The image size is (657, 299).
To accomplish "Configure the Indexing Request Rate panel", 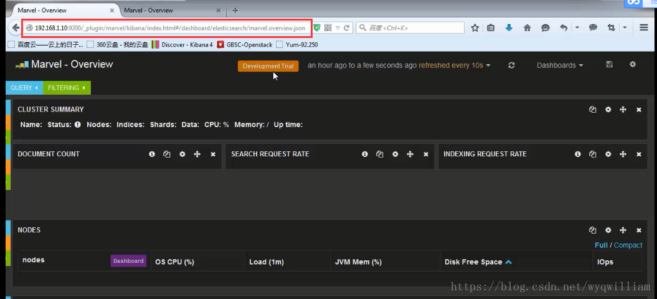I will (x=608, y=154).
